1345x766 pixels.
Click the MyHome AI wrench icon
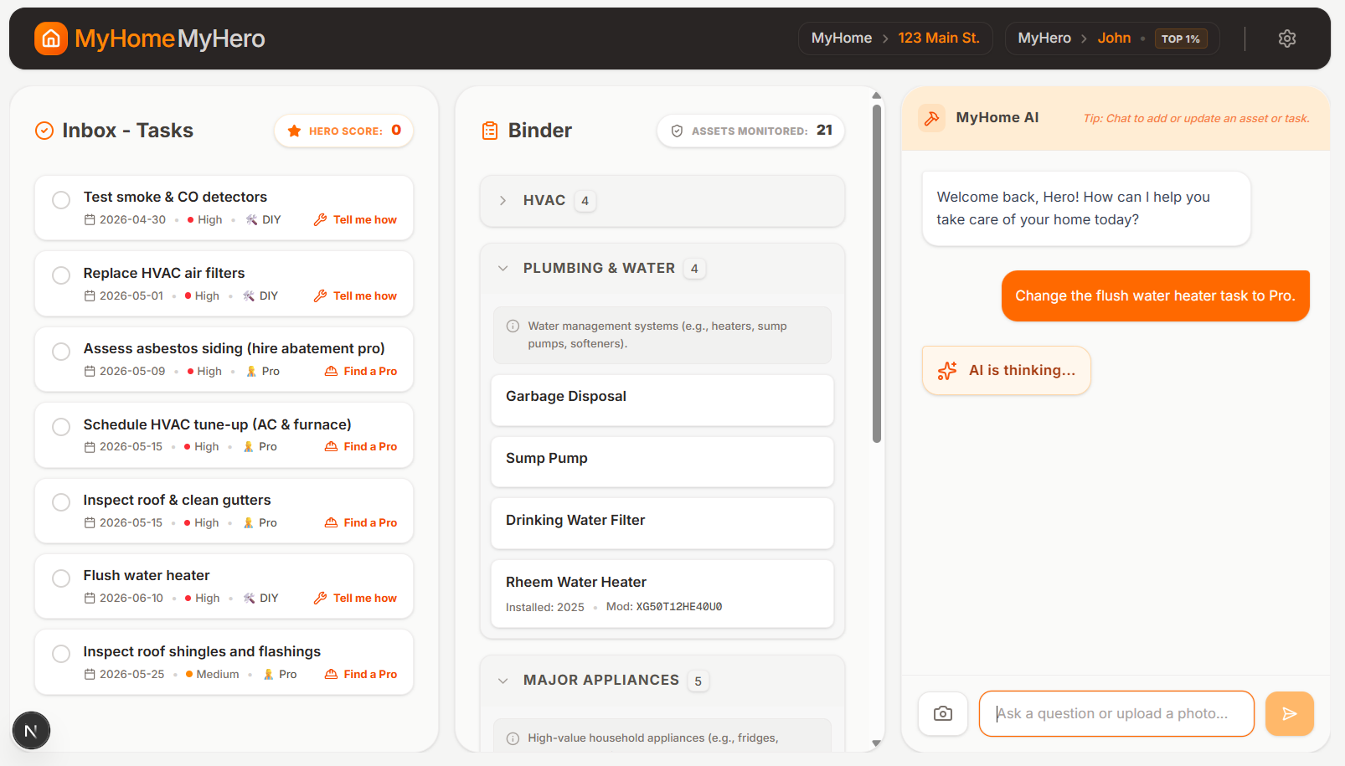click(x=931, y=118)
